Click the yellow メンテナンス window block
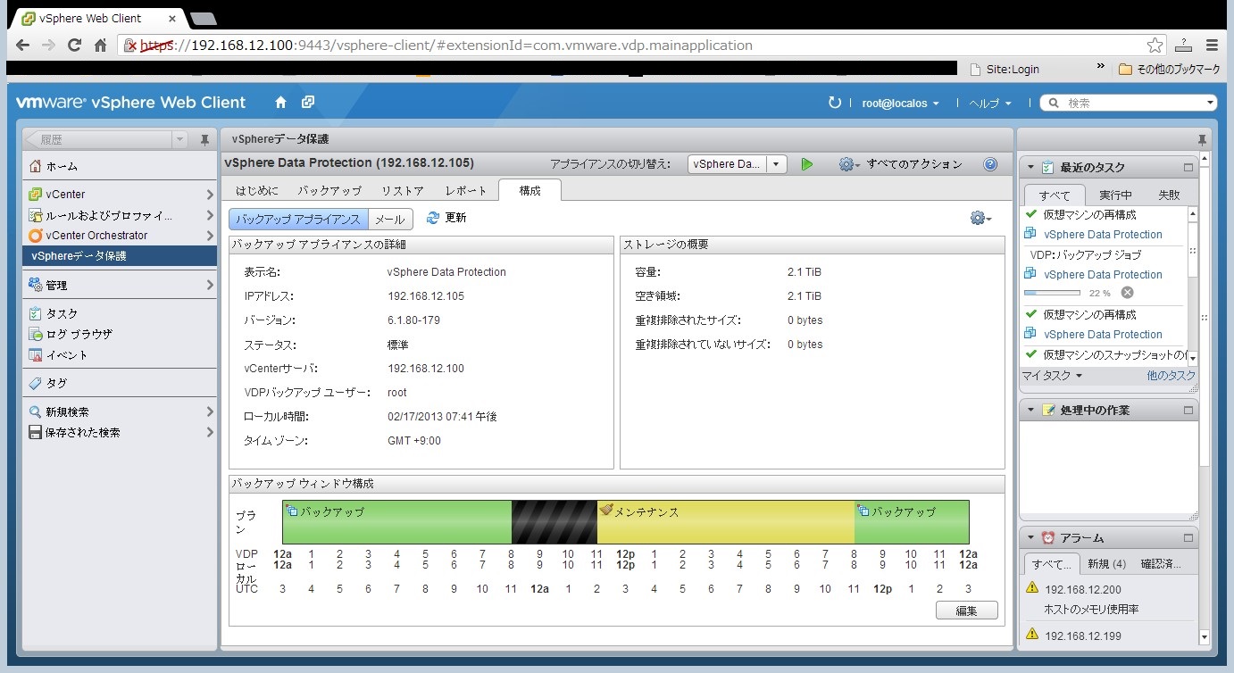The image size is (1234, 673). click(x=725, y=522)
